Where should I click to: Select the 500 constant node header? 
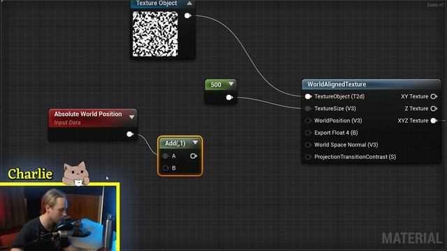coord(221,84)
